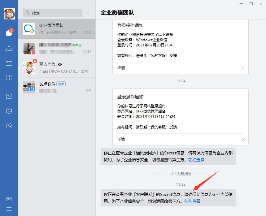The image size is (266, 216).
Task: Focus the 搜索 search field
Action: [52, 13]
